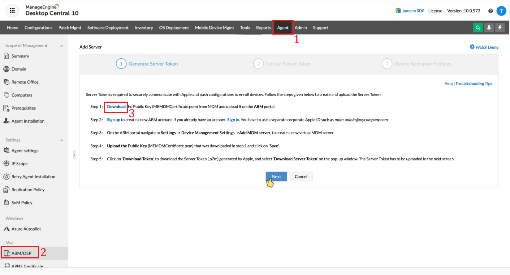Switch to the Mobile Device Mgmt tab
This screenshot has height=275, width=510.
click(x=214, y=27)
